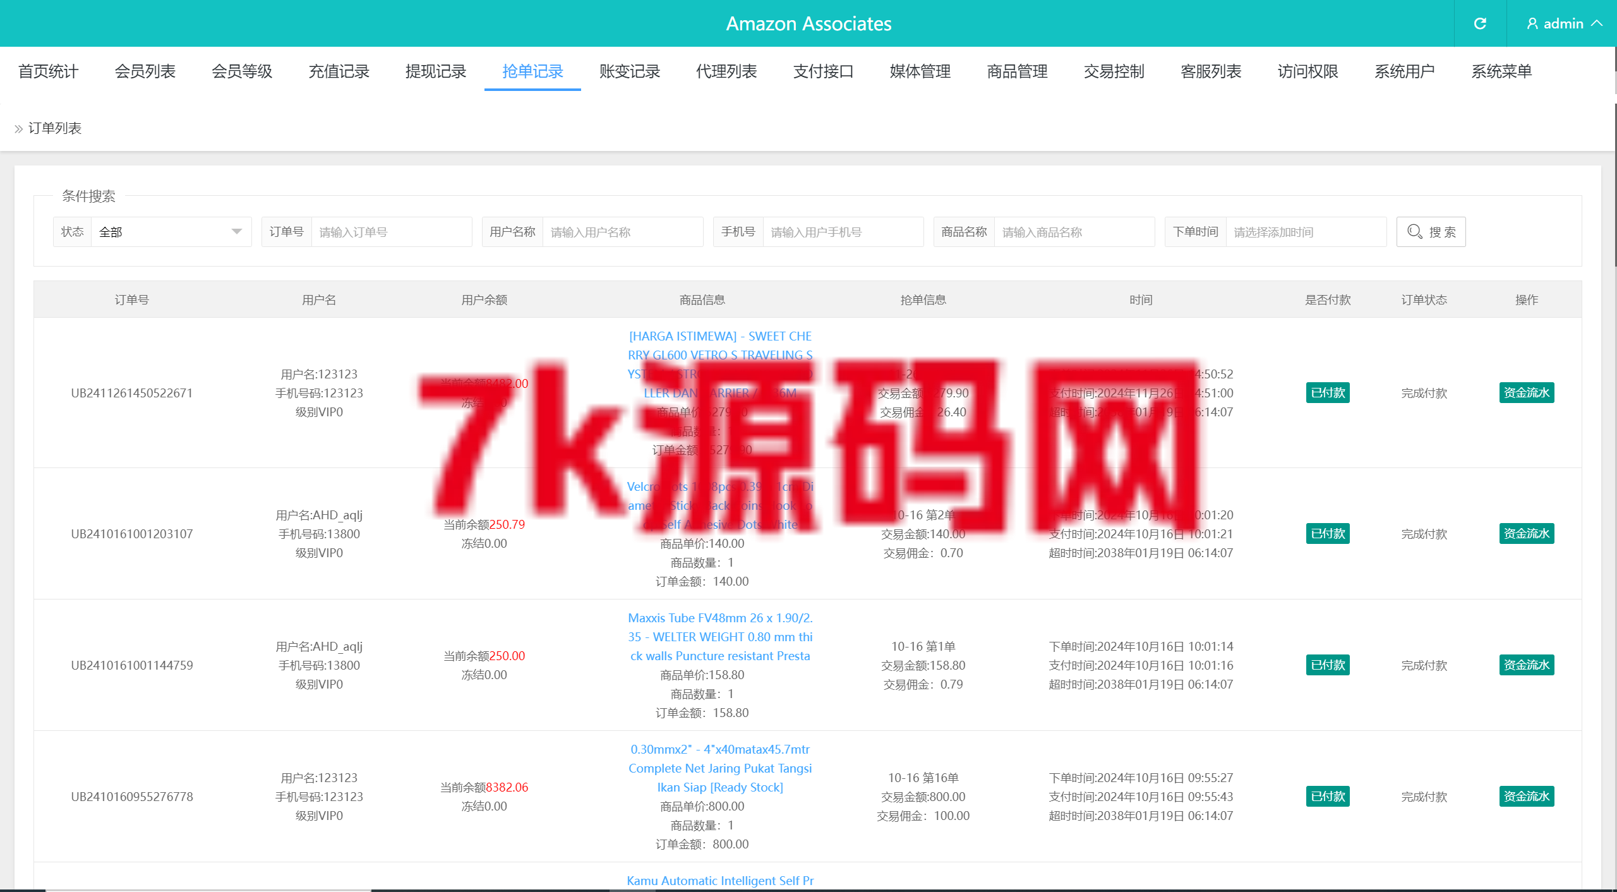The height and width of the screenshot is (892, 1617).
Task: Click 资金流水 for order UB2410161001203107
Action: [x=1527, y=534]
